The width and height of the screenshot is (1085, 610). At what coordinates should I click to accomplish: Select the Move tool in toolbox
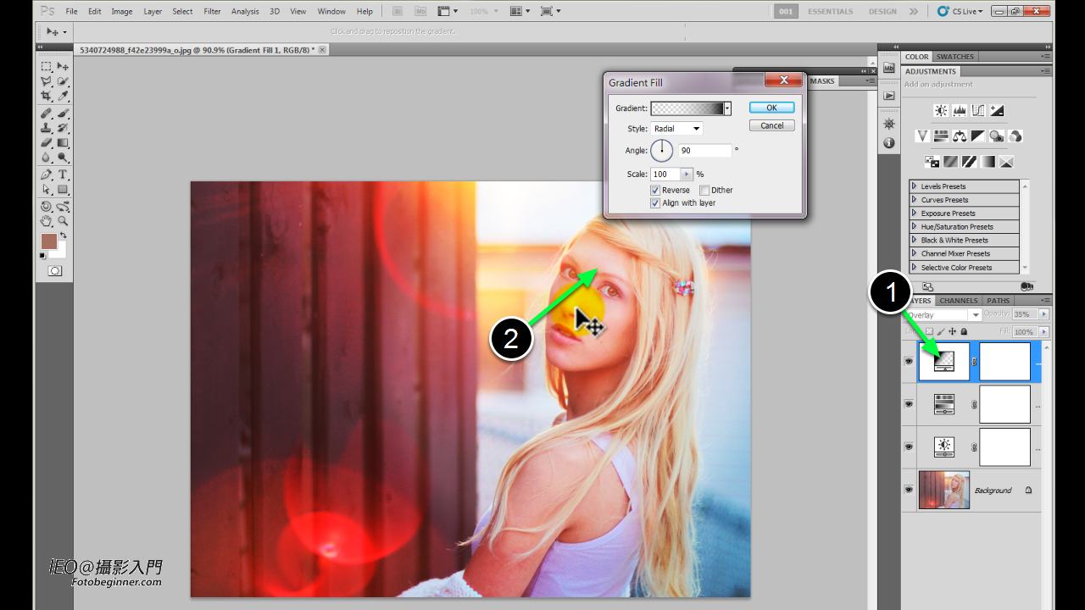point(63,66)
